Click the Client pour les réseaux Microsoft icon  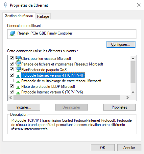(18, 58)
